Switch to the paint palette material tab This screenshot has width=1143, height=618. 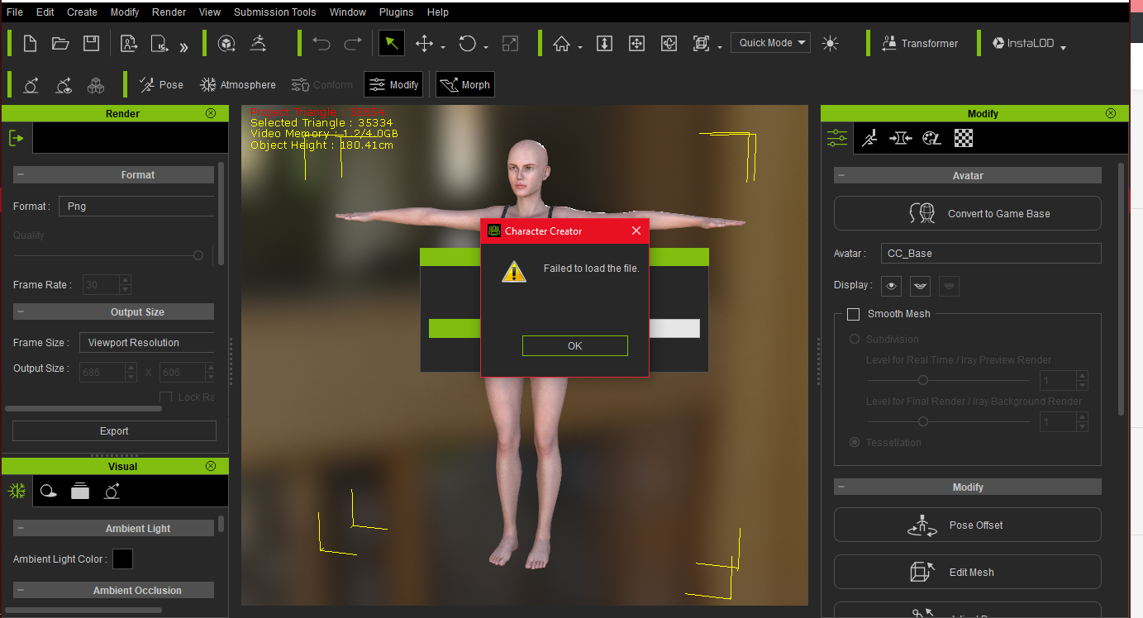(x=931, y=138)
